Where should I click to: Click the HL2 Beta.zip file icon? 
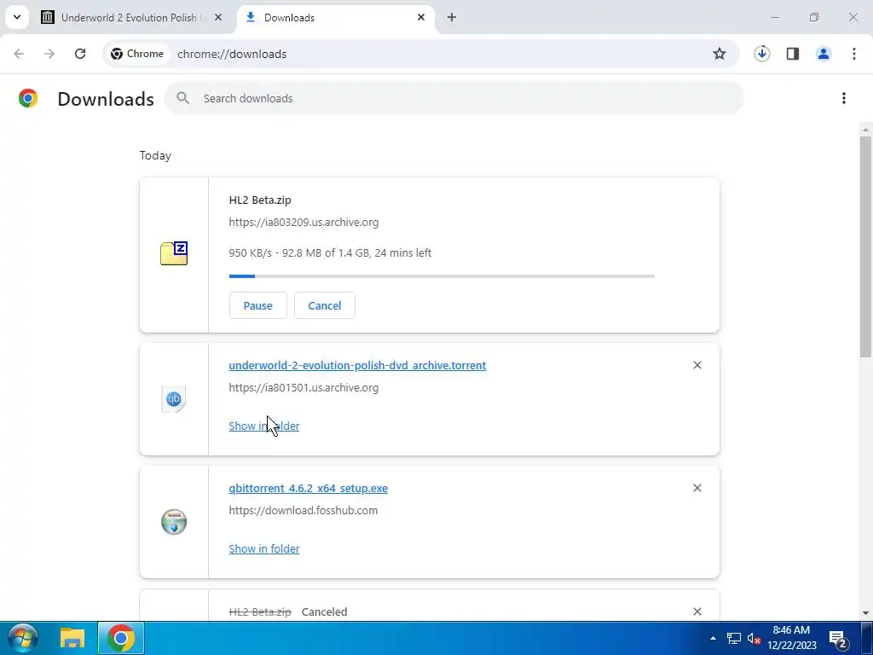[x=174, y=253]
